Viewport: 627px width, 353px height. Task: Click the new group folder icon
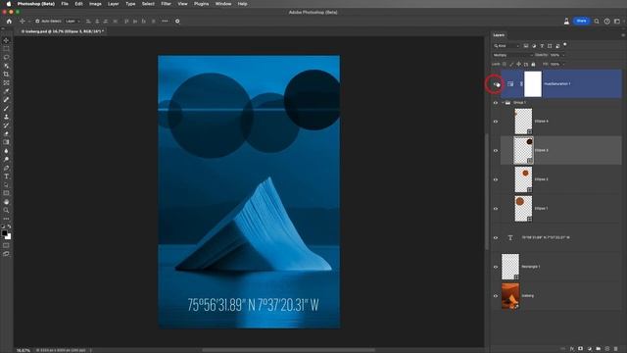[x=599, y=349]
